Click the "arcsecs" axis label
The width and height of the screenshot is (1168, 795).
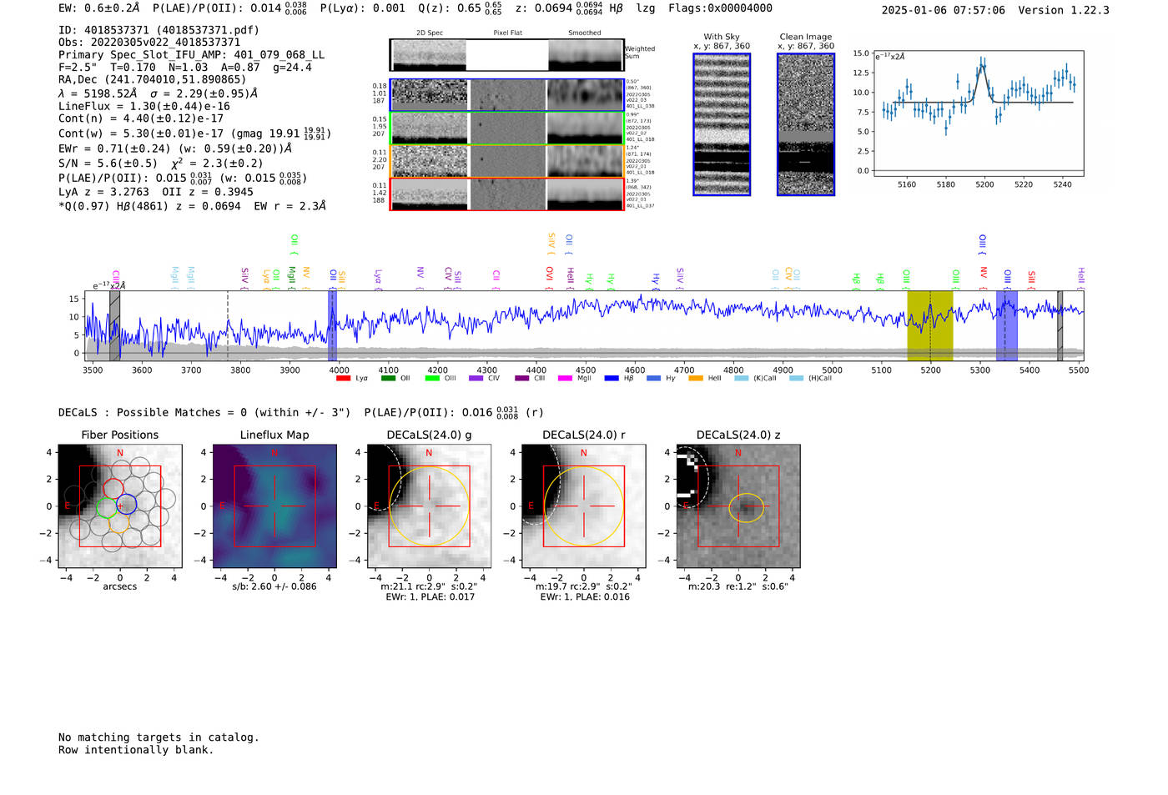click(x=120, y=586)
